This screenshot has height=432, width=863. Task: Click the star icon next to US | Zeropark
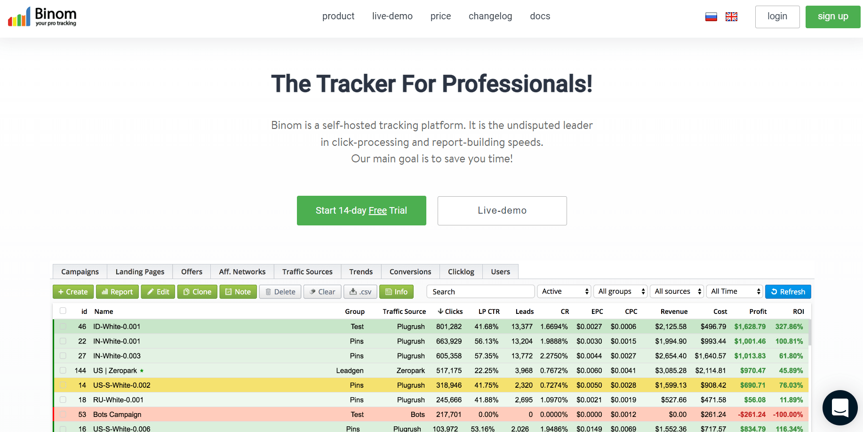point(142,371)
